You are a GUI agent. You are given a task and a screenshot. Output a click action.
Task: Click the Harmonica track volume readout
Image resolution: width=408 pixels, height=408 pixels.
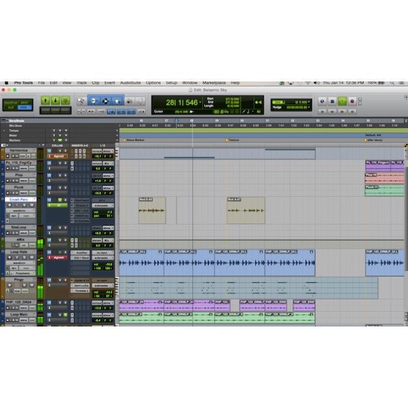coord(97,156)
